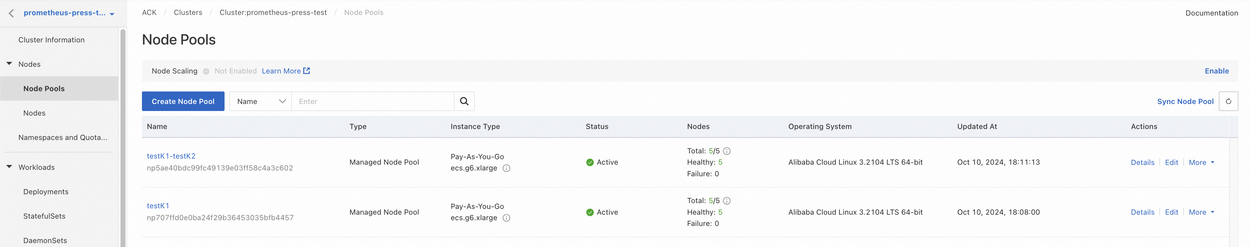Viewport: 1250px width, 247px height.
Task: Click info icon next to testK1 ecs.g6.xlarge
Action: [x=506, y=218]
